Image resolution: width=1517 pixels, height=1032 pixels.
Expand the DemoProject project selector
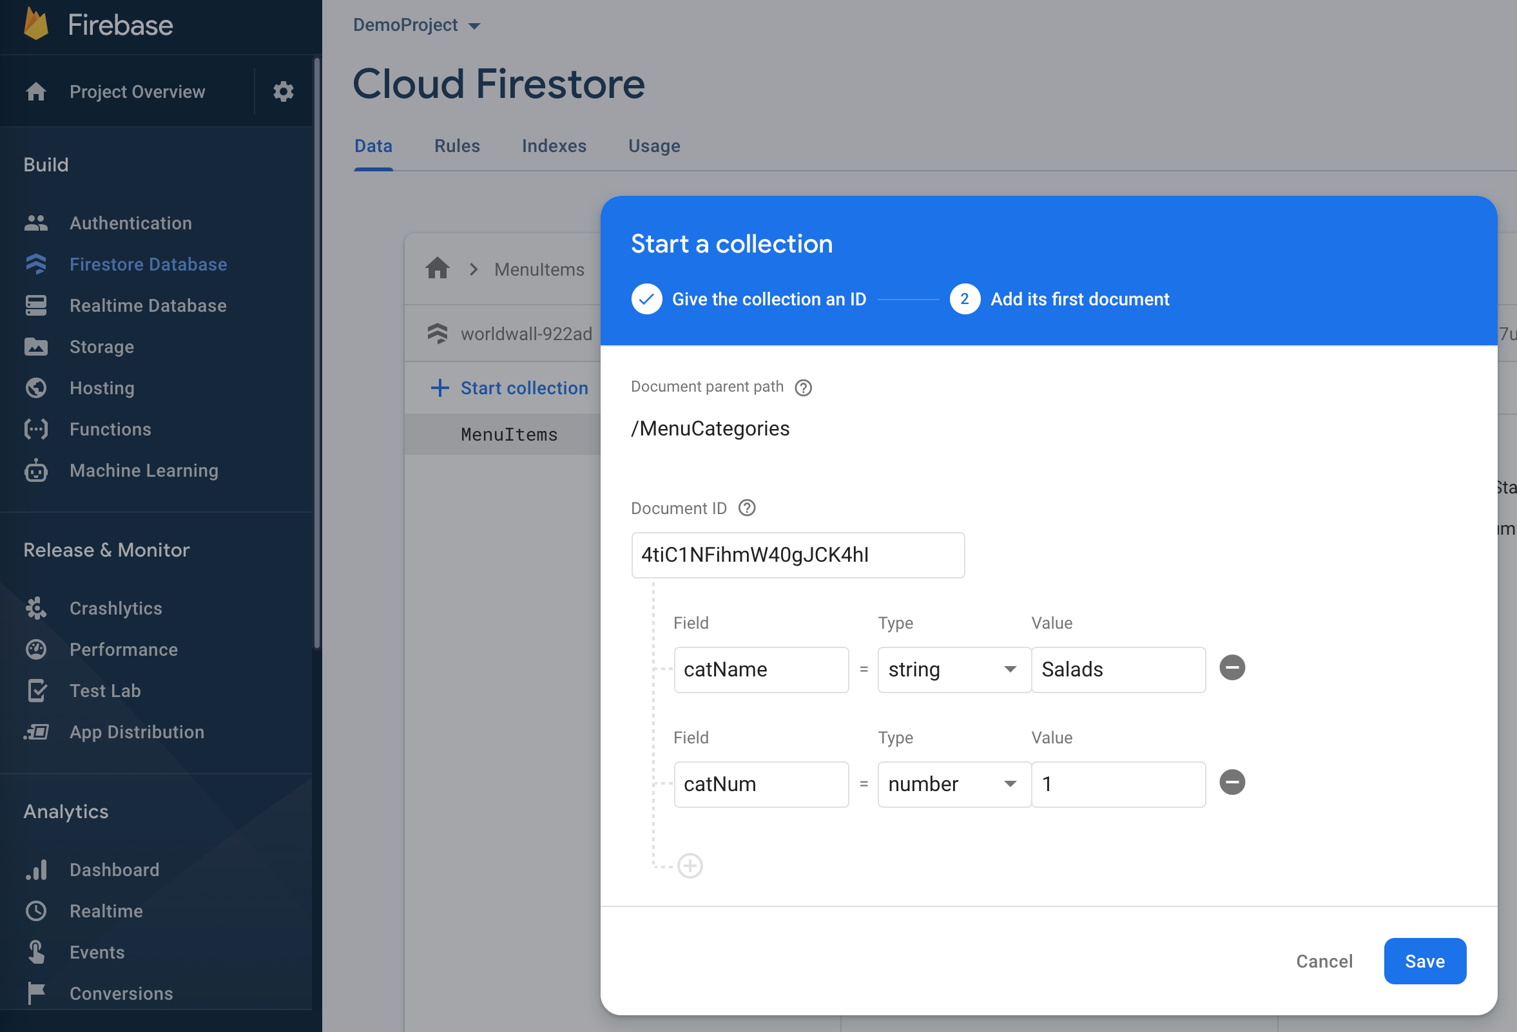[x=416, y=25]
